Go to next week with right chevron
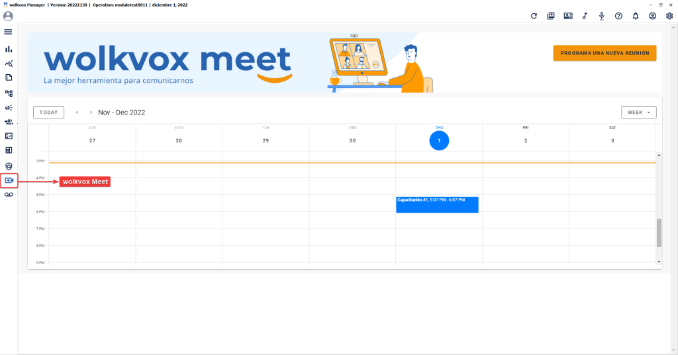 (x=91, y=113)
